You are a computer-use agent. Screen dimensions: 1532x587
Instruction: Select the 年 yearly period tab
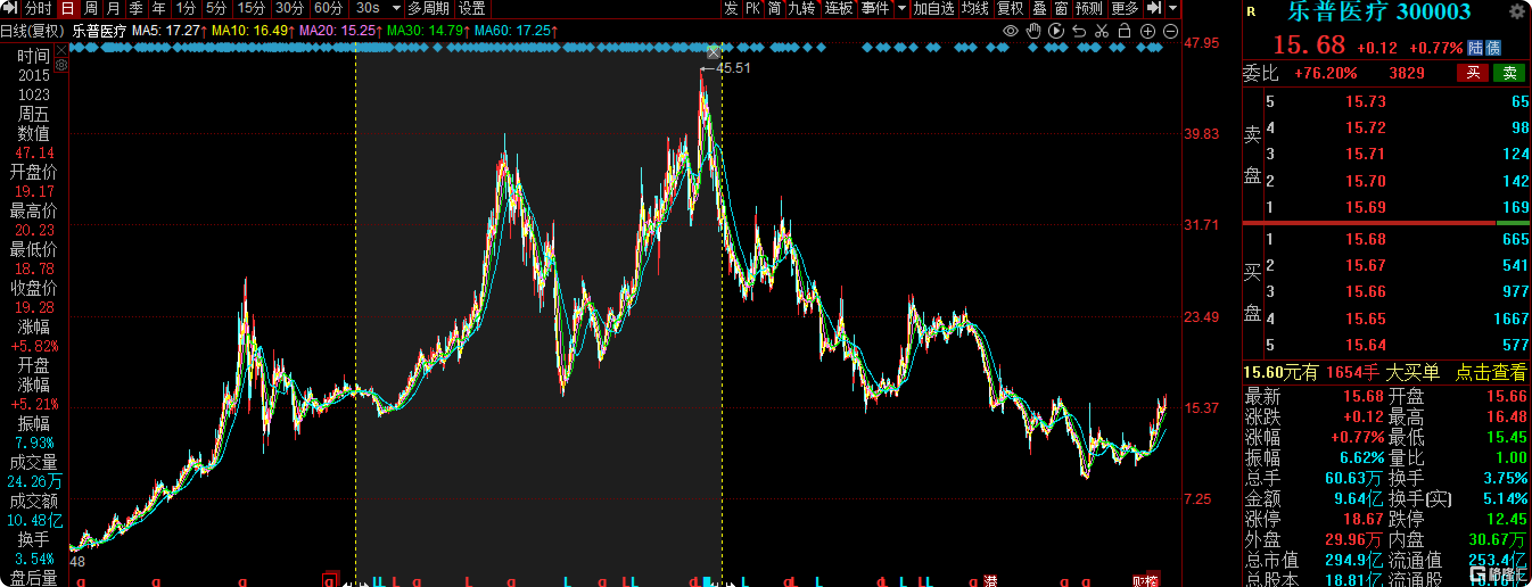(159, 9)
